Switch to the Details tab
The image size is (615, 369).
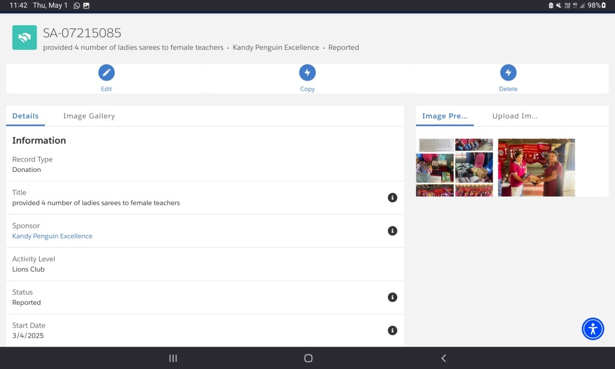click(25, 116)
